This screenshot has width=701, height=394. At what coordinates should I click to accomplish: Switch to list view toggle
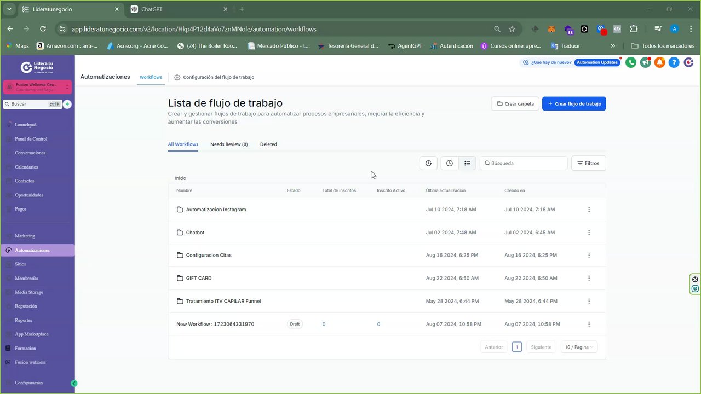tap(467, 163)
